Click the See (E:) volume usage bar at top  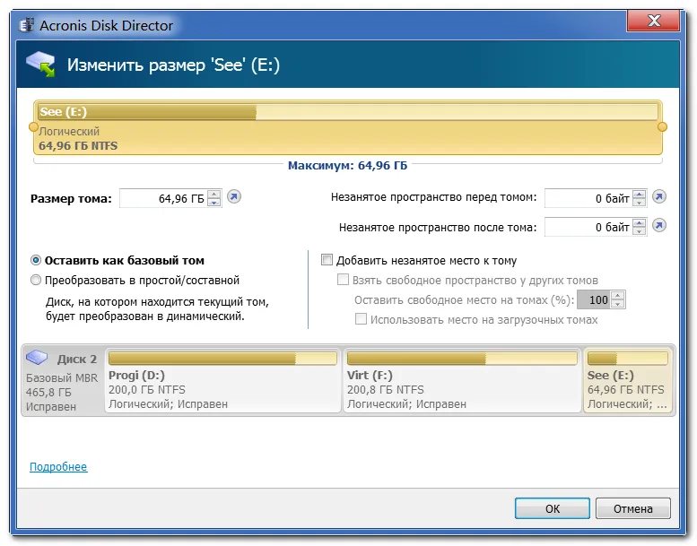coord(348,111)
